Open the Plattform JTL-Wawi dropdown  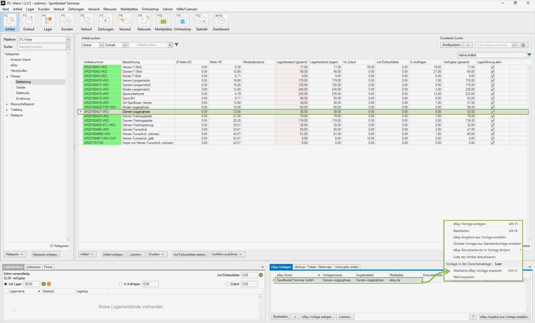click(68, 40)
